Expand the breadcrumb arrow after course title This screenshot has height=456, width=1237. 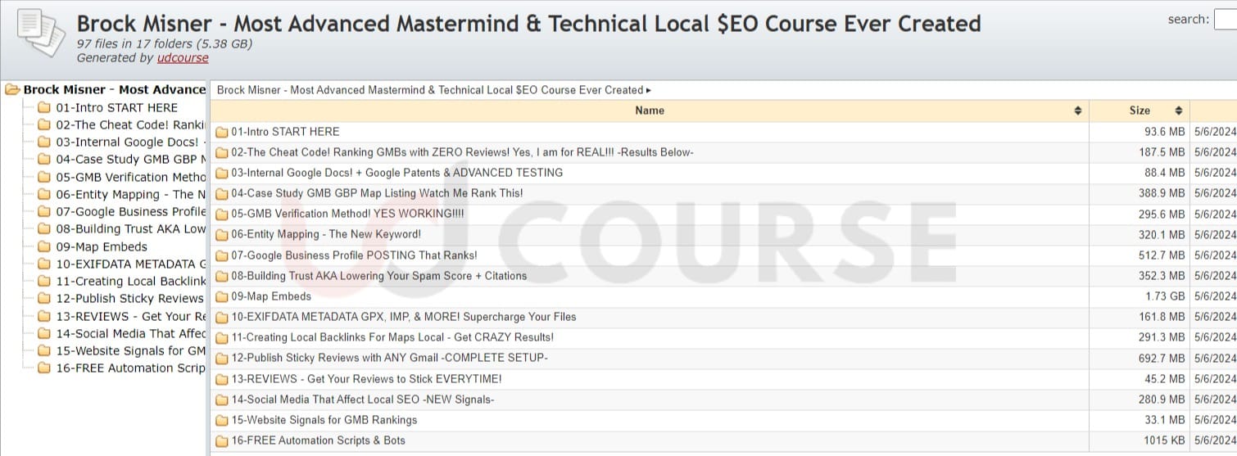(649, 90)
